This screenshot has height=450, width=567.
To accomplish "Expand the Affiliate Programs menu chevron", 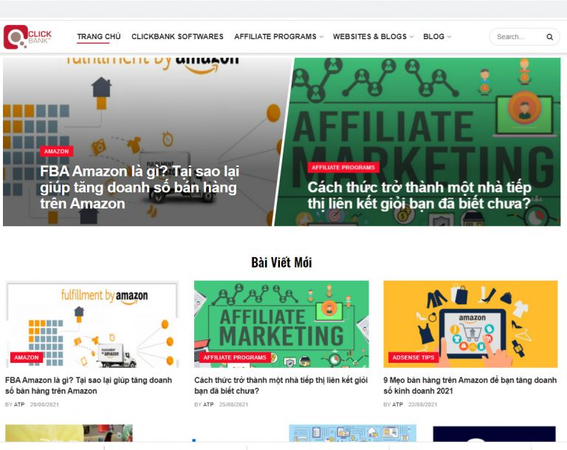I will [x=321, y=37].
